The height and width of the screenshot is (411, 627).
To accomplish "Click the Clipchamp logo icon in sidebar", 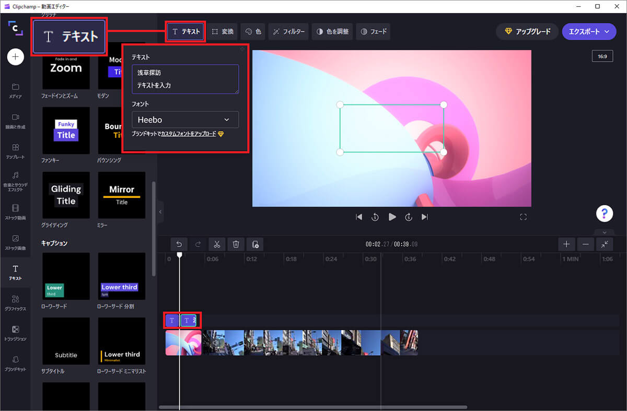I will [15, 29].
